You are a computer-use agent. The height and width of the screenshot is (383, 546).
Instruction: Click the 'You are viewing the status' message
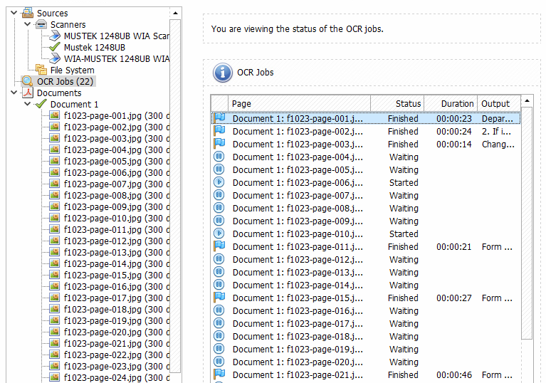point(297,29)
